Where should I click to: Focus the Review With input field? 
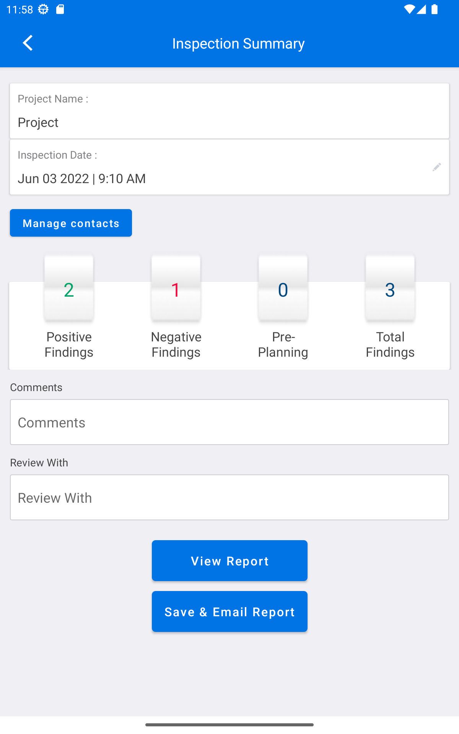coord(229,497)
